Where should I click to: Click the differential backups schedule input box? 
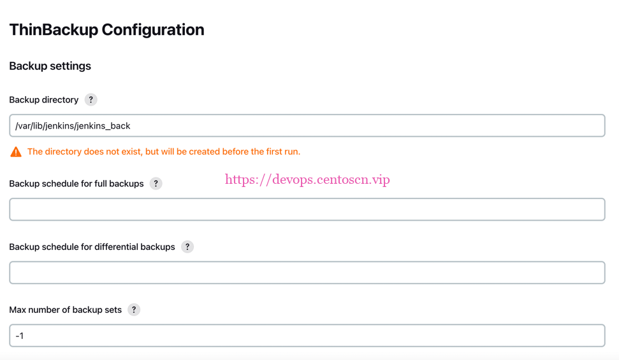pos(307,272)
